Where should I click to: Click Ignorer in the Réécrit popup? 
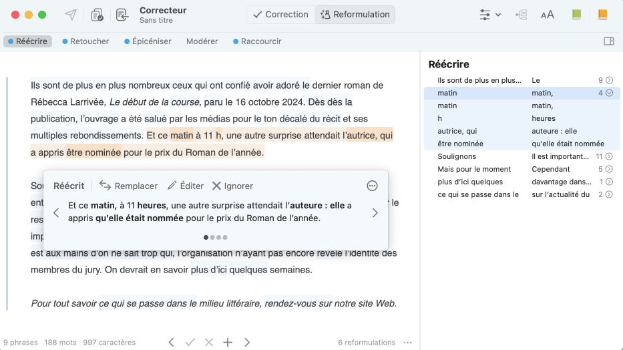[232, 186]
